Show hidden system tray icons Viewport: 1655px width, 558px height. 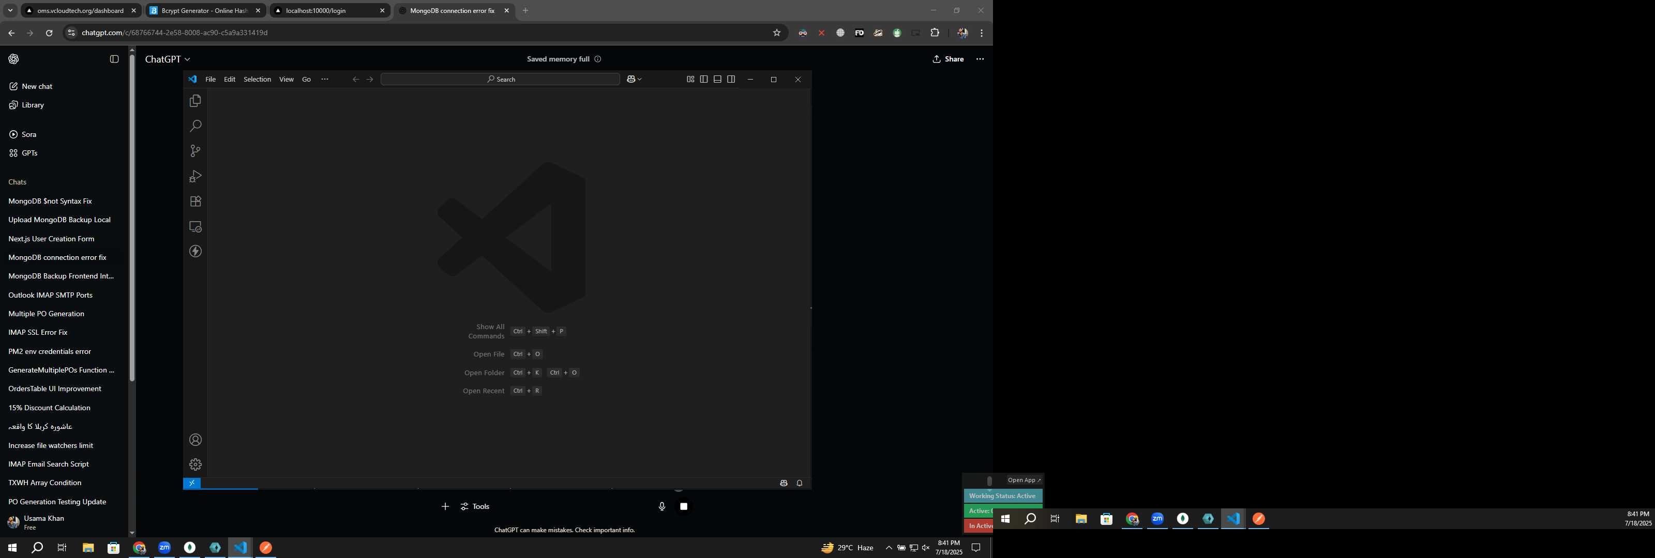[889, 548]
